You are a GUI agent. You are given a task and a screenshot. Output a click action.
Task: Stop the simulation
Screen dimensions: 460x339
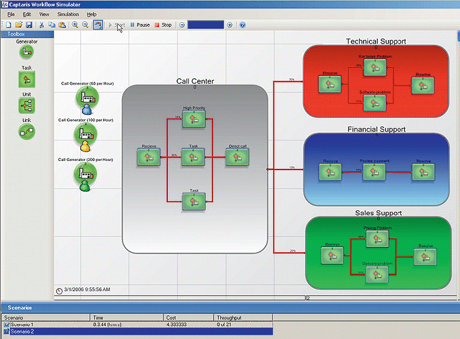(x=163, y=25)
